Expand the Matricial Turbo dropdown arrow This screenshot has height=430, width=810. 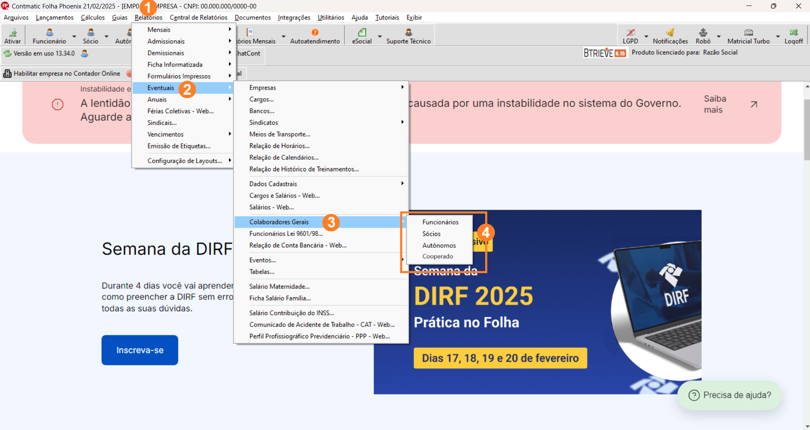tap(777, 36)
